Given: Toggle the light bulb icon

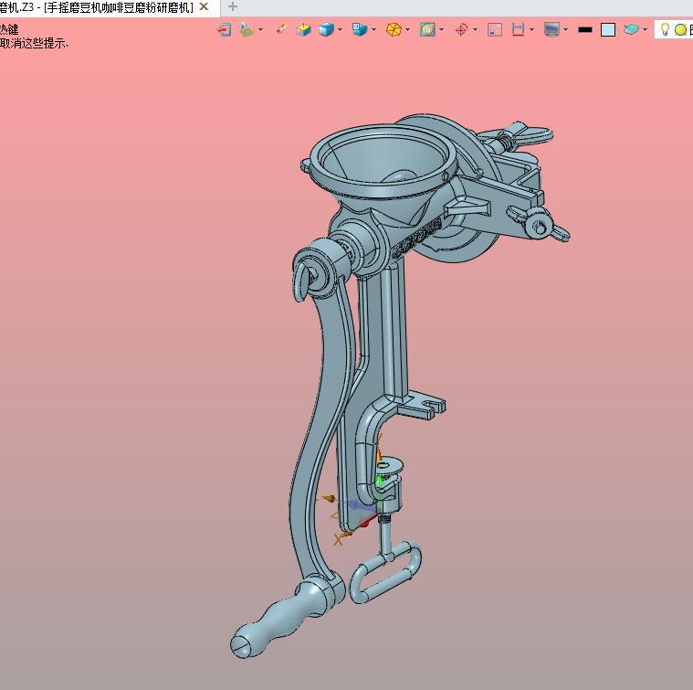Looking at the screenshot, I should (x=665, y=29).
